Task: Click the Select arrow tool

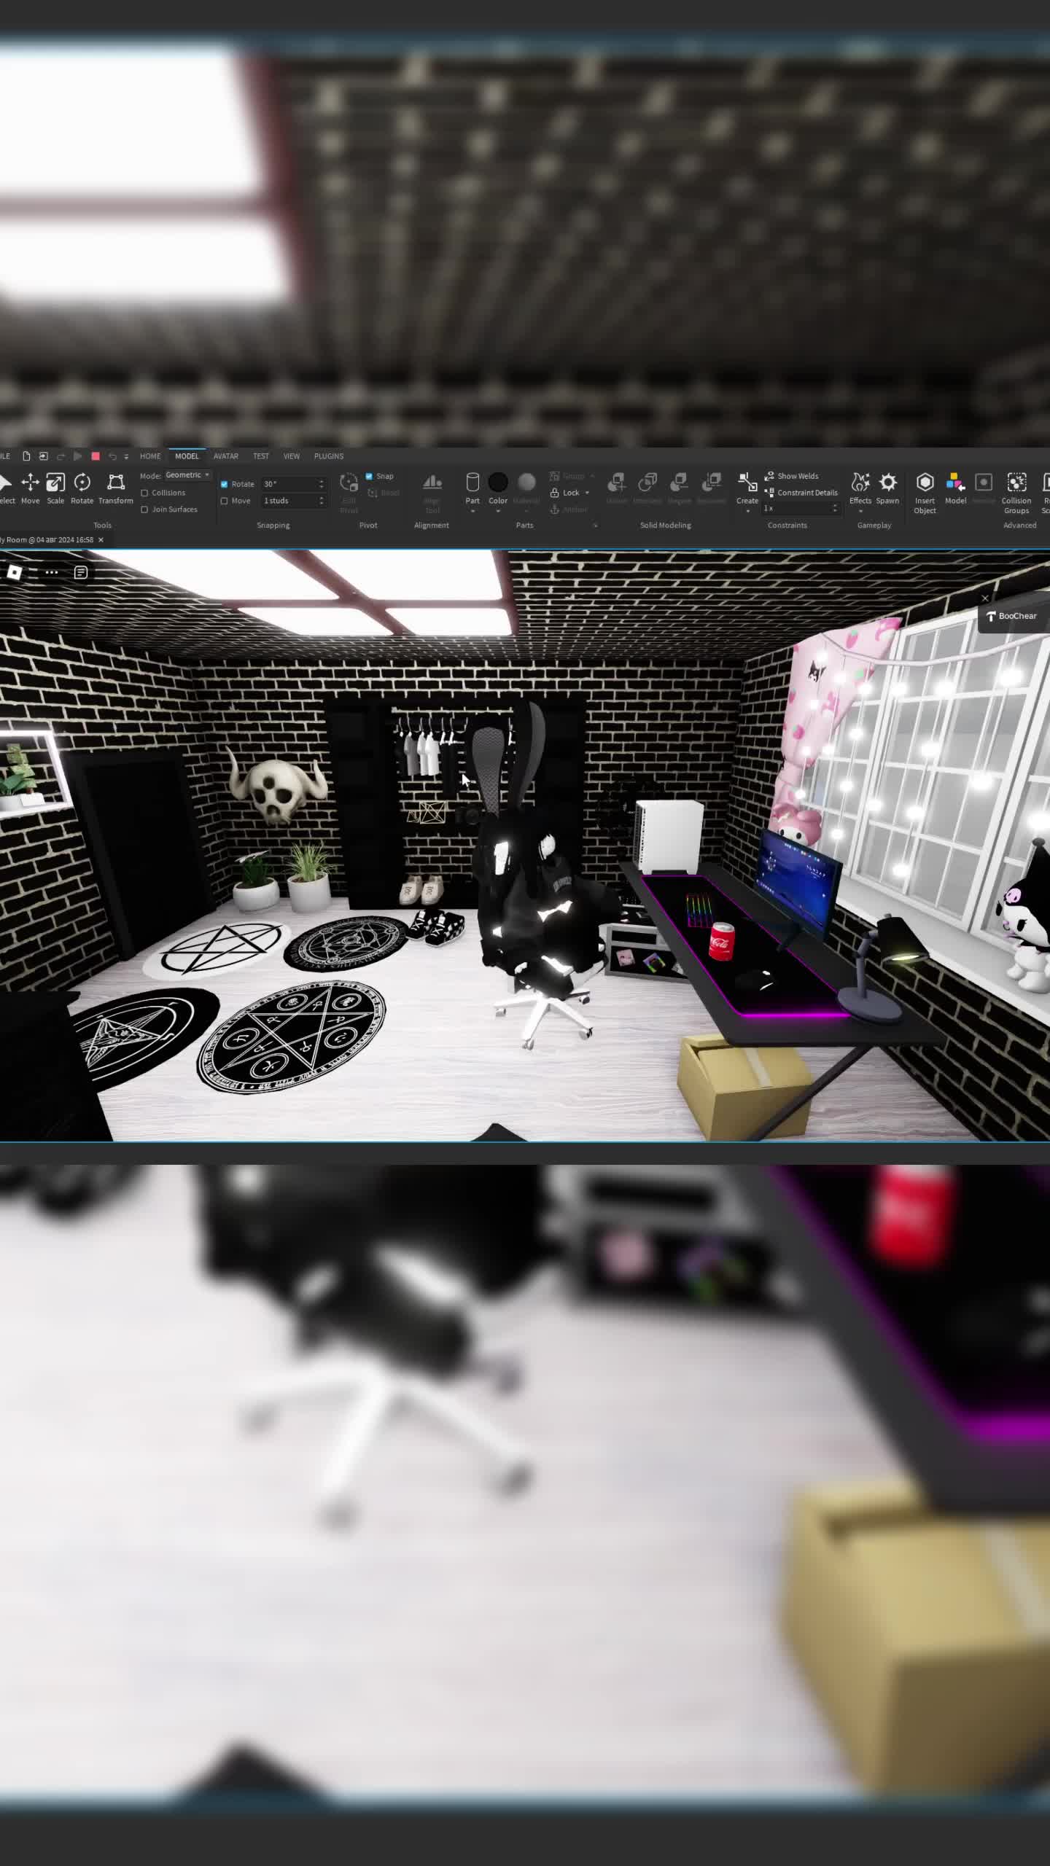Action: point(7,488)
